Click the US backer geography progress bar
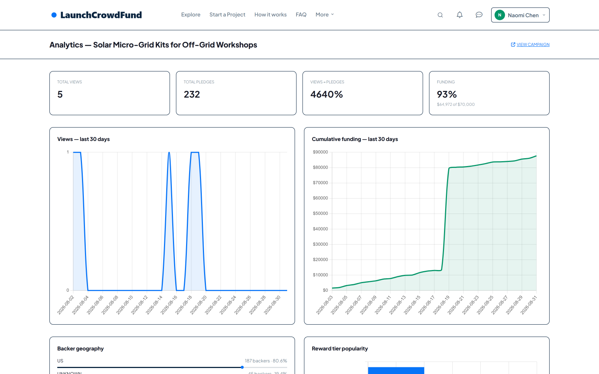Image resolution: width=599 pixels, height=374 pixels. [x=172, y=367]
